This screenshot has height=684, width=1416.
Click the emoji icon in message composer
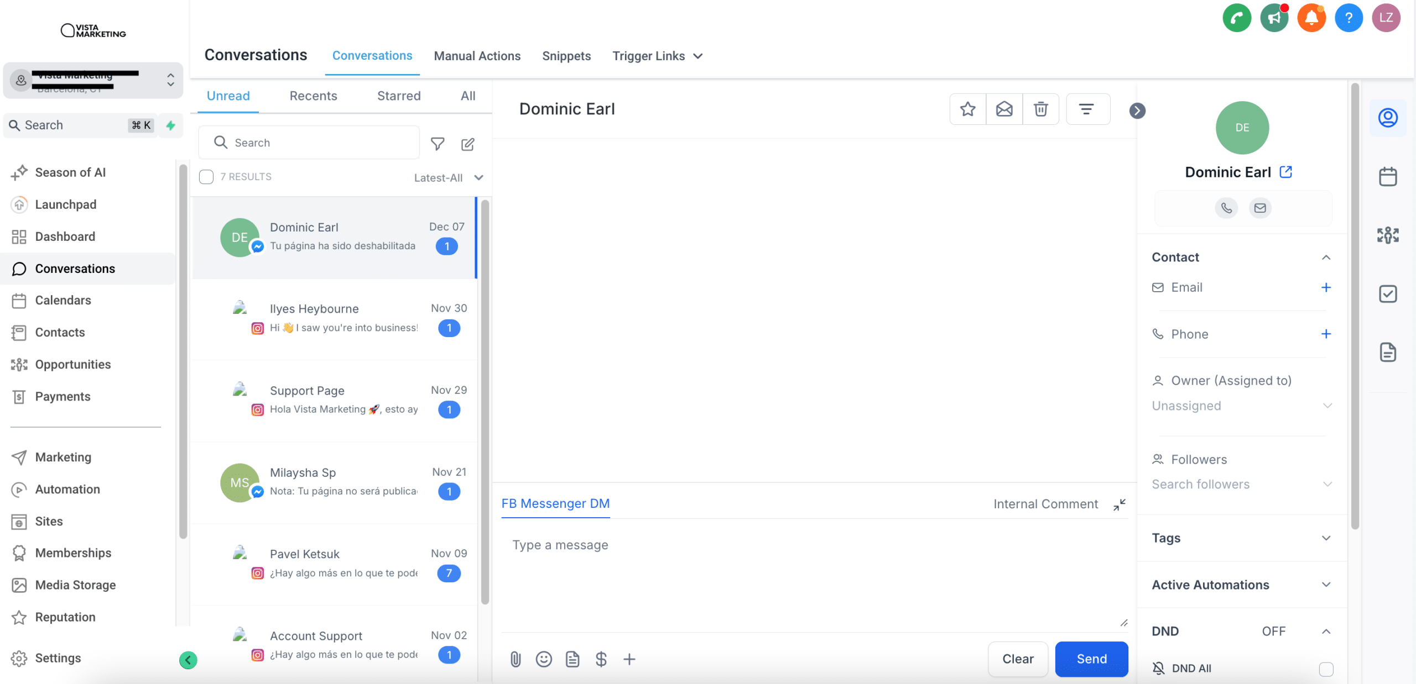click(544, 660)
